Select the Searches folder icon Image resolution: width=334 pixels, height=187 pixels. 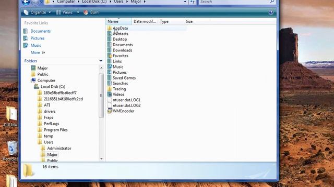click(x=110, y=83)
